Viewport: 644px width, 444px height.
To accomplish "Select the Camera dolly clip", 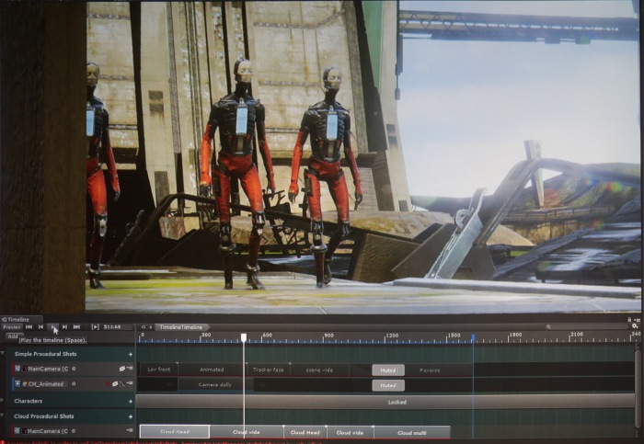I will click(x=214, y=385).
